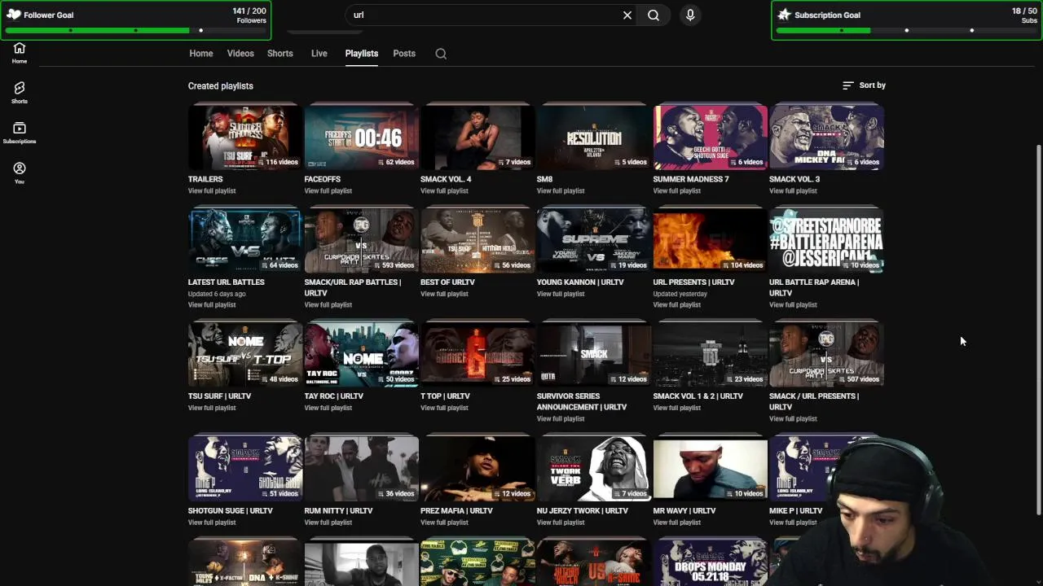Open BEST OF URLTV thumbnail

[477, 240]
